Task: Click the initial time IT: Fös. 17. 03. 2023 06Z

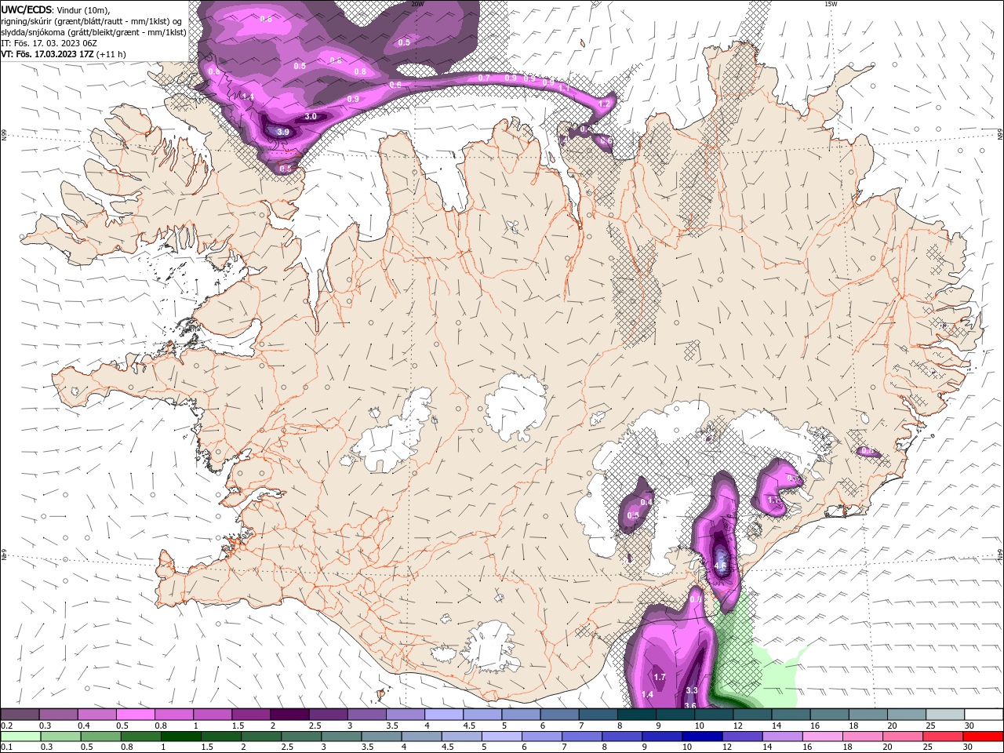Action: [x=49, y=43]
